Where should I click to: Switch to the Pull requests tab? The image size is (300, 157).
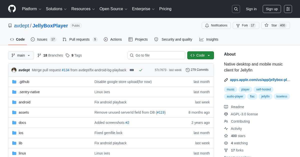[80, 39]
